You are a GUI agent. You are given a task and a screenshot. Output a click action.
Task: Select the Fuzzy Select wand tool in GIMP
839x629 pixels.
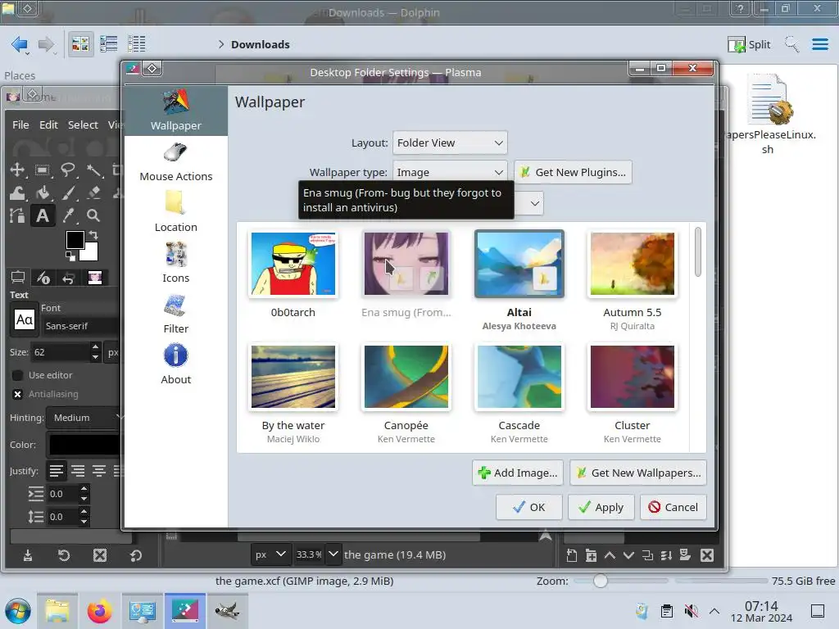(94, 170)
